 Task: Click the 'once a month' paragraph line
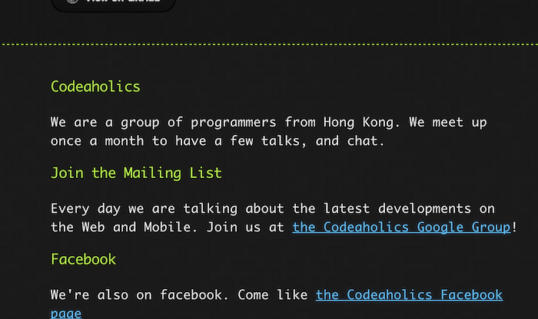click(218, 141)
